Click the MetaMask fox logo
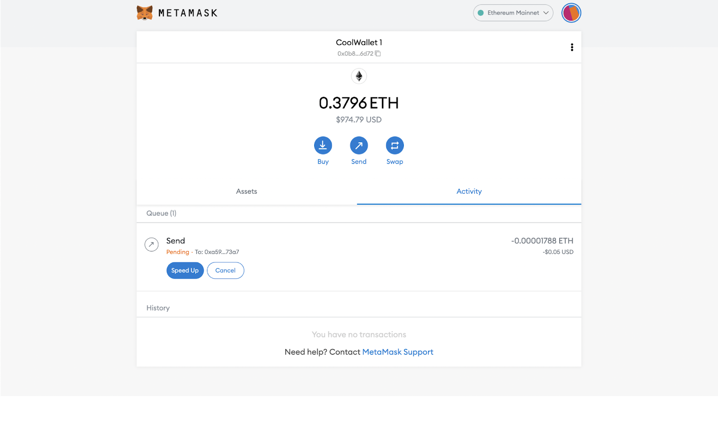This screenshot has width=718, height=424. tap(144, 13)
